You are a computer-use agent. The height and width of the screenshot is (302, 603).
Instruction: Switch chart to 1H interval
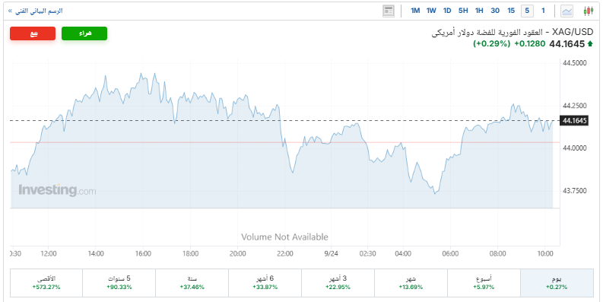coord(479,11)
